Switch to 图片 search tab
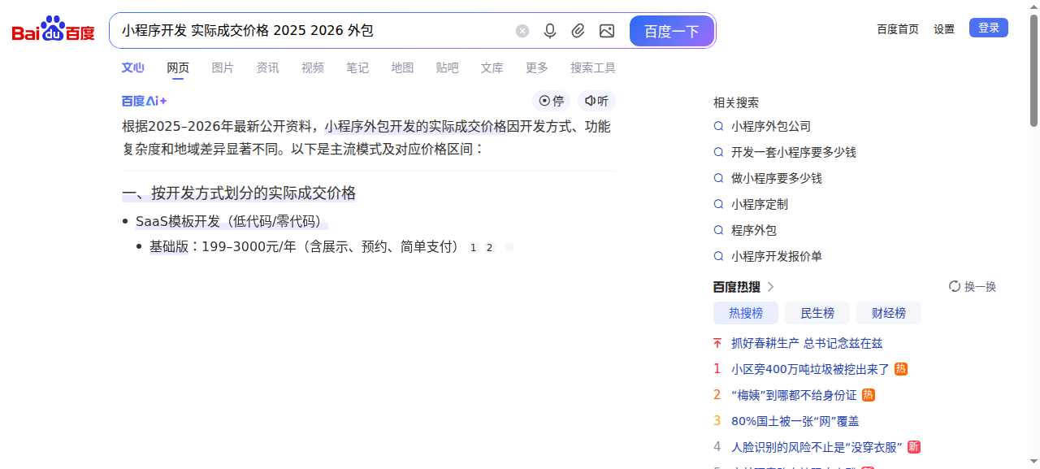Viewport: 1040px width, 469px height. coord(223,68)
